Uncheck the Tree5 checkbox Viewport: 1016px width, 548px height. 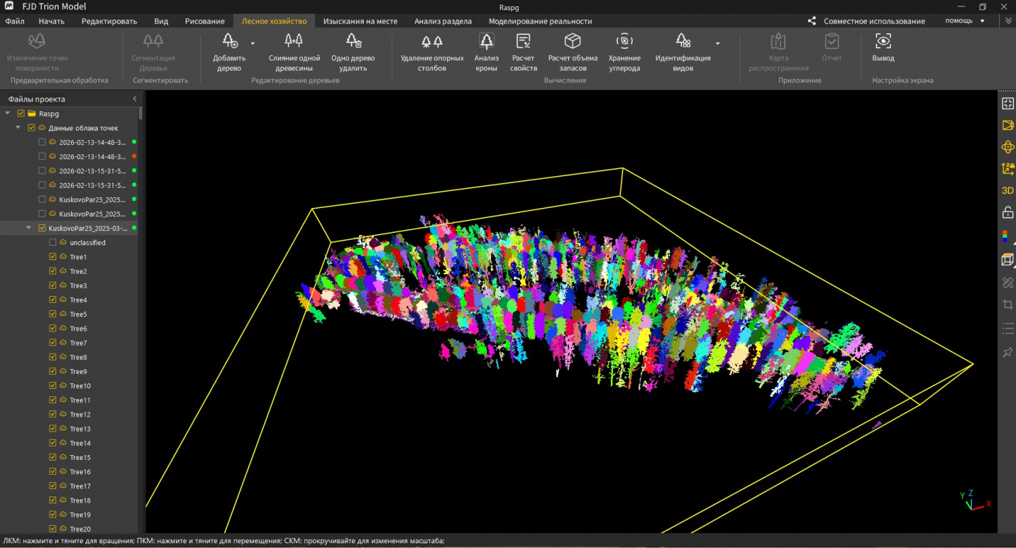click(x=53, y=314)
